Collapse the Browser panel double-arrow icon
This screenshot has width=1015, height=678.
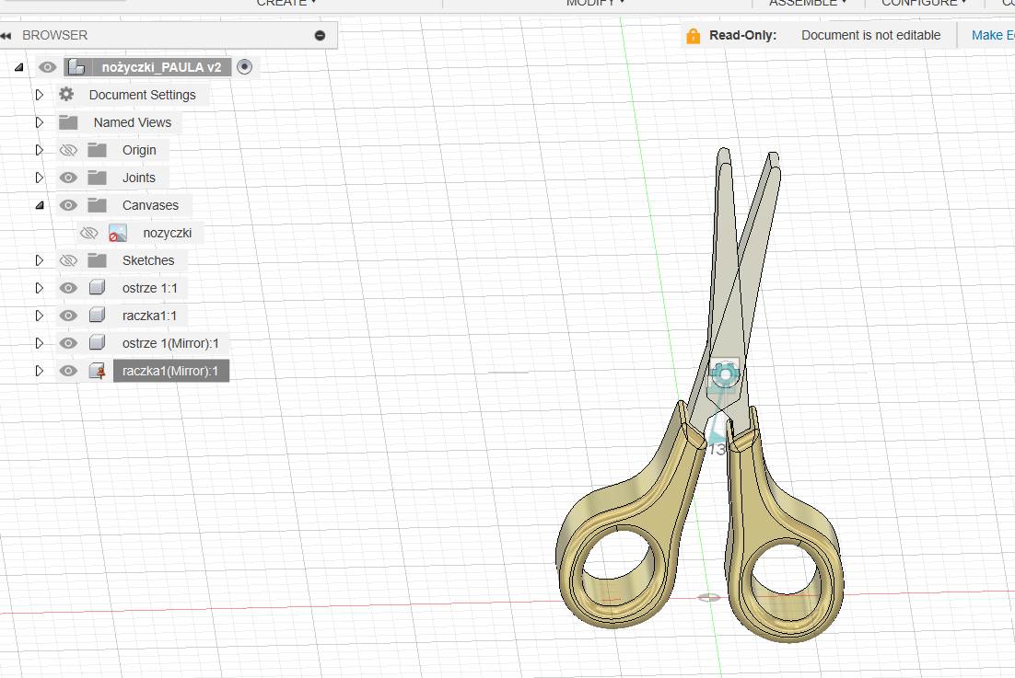6,36
